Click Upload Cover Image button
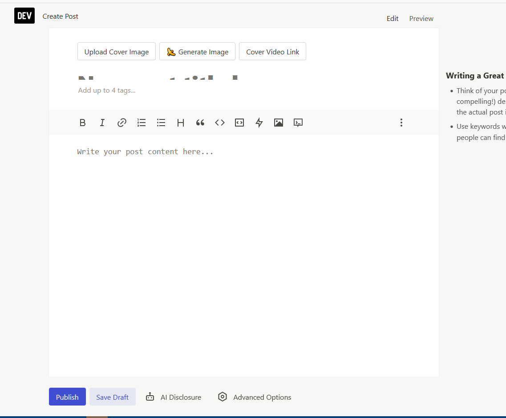Screen dimensions: 506x418 tap(117, 51)
